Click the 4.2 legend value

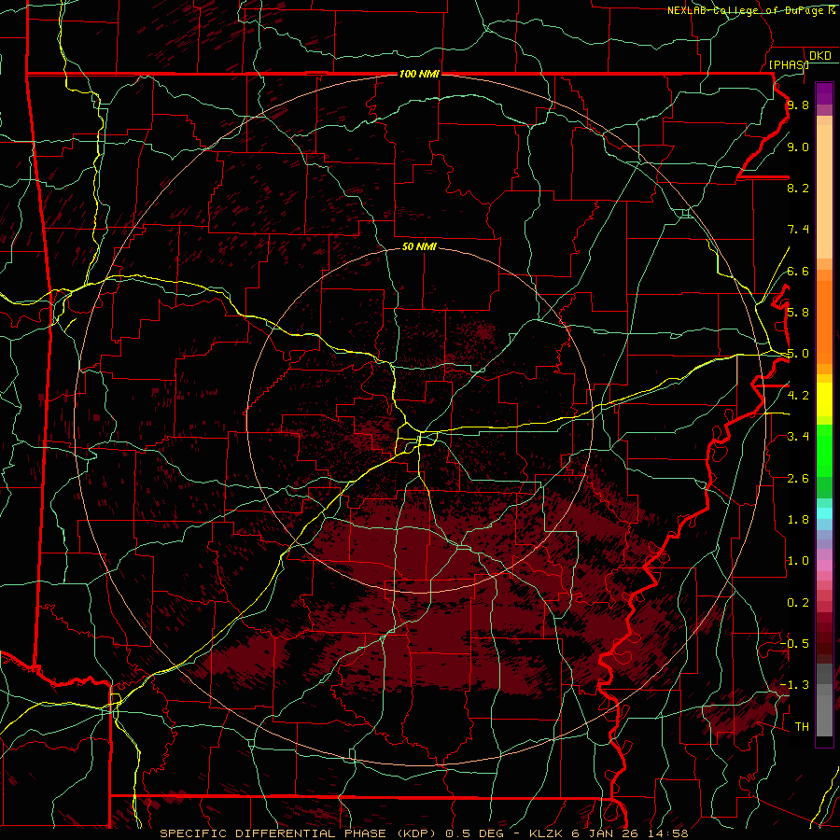coord(798,396)
